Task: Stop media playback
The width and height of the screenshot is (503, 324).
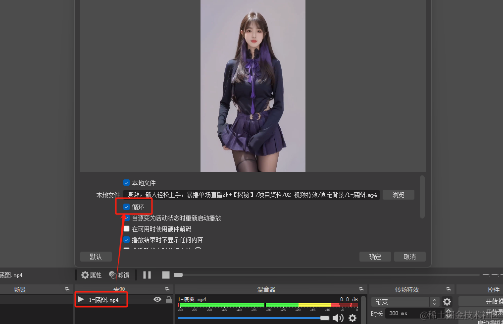Action: 165,275
